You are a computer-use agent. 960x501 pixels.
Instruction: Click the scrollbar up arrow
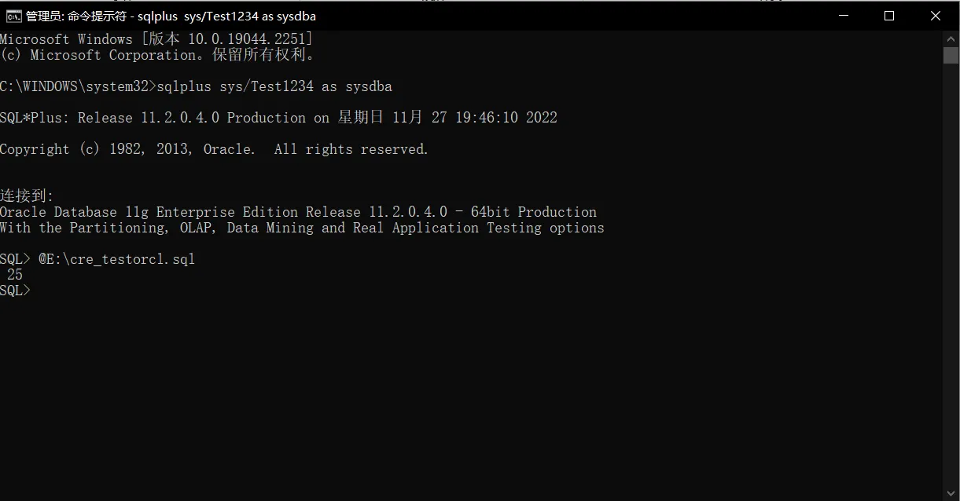[x=951, y=38]
